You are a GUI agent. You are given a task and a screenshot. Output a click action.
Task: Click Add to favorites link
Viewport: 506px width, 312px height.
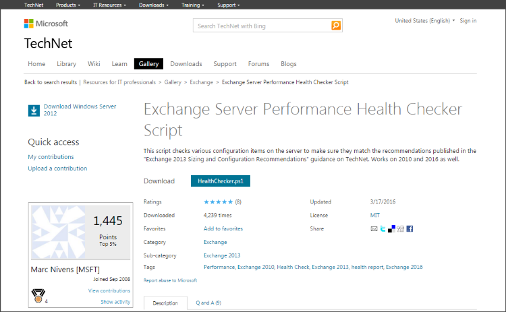point(223,228)
